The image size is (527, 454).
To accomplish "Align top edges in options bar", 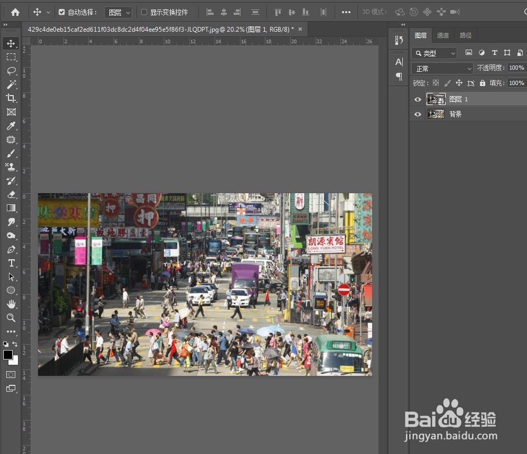I will [x=278, y=12].
